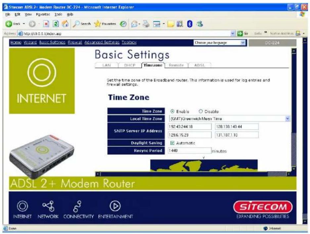Click the Resync Period input field
Image resolution: width=310 pixels, height=234 pixels.
pyautogui.click(x=190, y=150)
